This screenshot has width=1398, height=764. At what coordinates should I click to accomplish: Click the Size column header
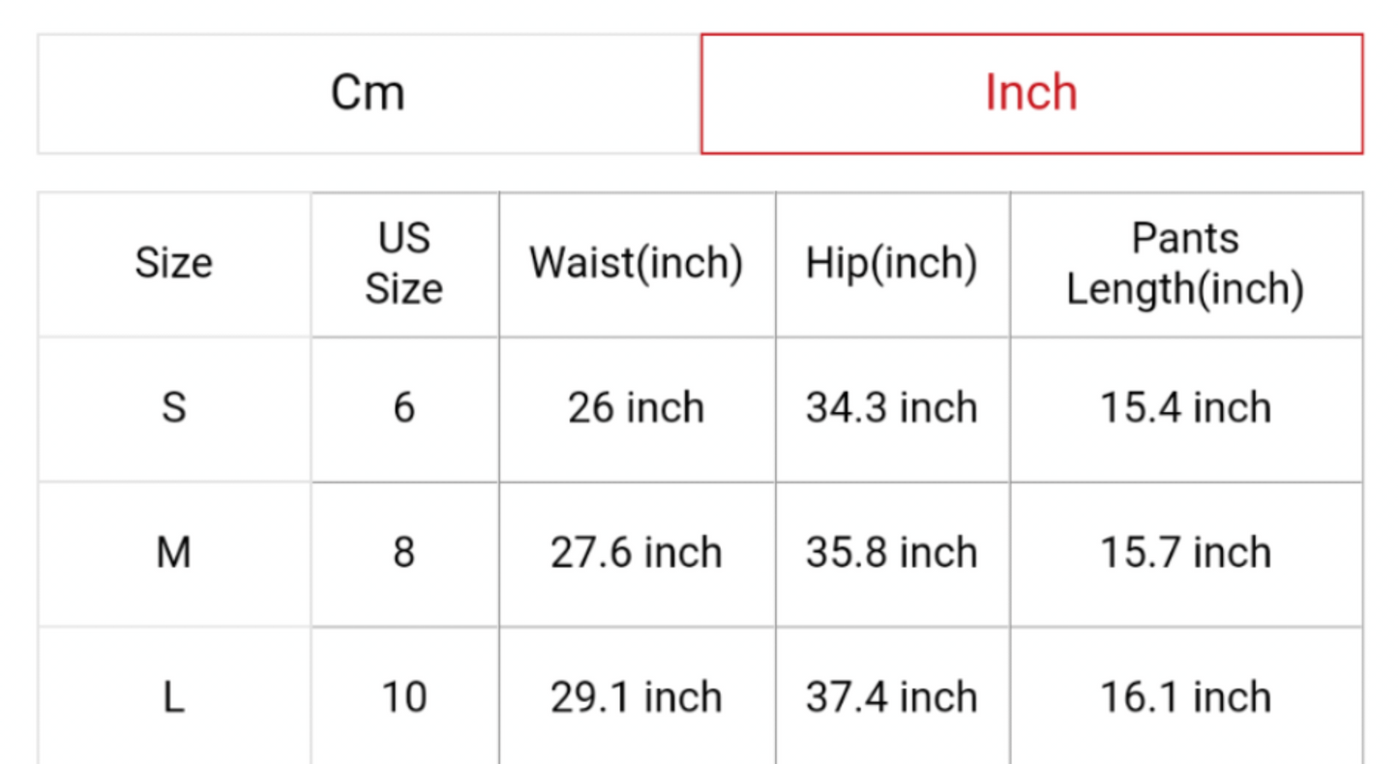[x=174, y=263]
